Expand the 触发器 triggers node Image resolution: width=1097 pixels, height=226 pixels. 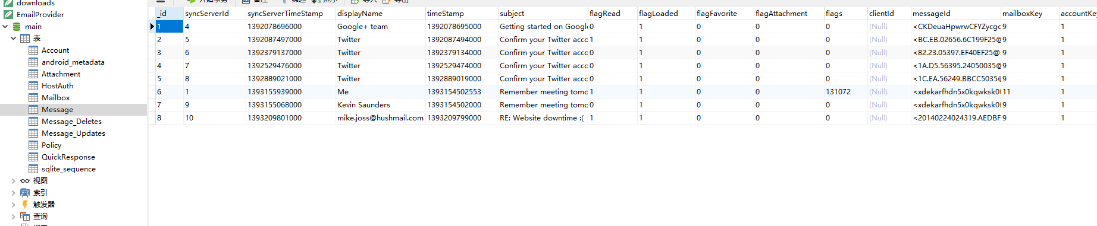pyautogui.click(x=14, y=205)
